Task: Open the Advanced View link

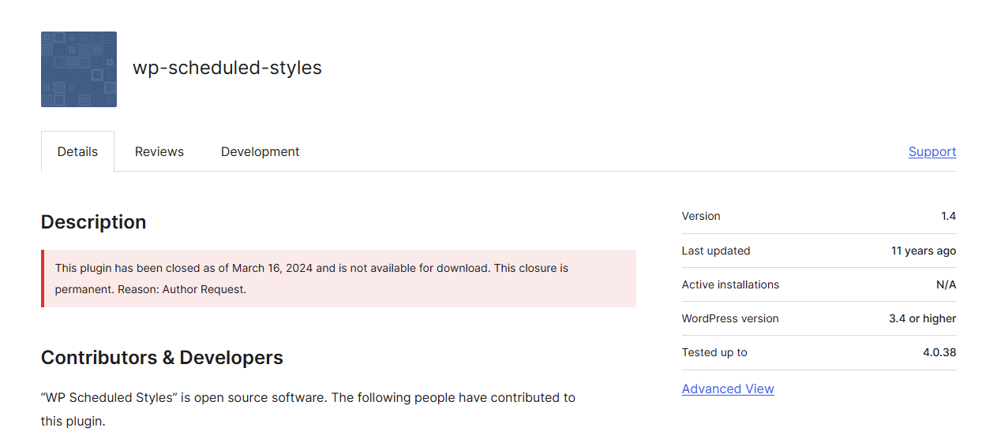Action: (x=728, y=389)
